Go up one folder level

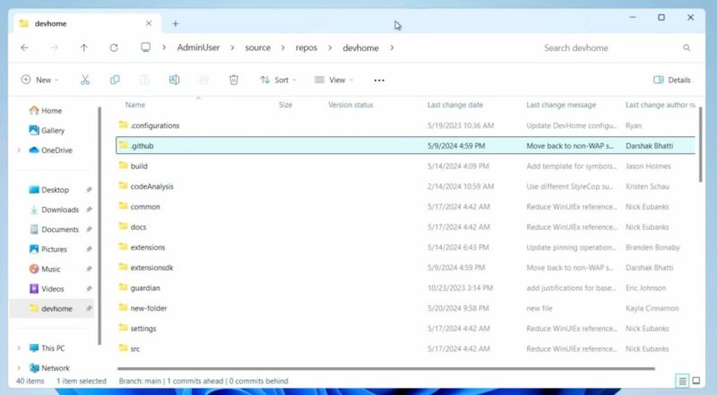(83, 47)
